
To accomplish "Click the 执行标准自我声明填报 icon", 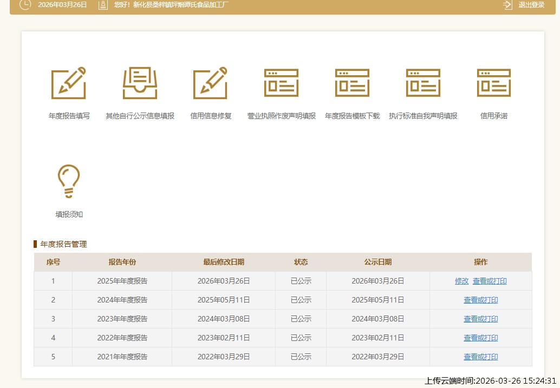I will (x=423, y=83).
